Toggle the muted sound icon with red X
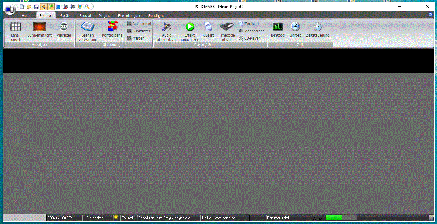 click(65, 7)
